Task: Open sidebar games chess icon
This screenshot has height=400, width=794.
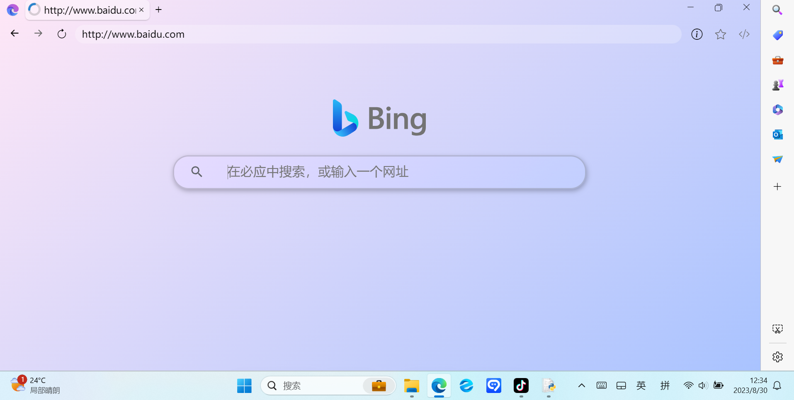Action: 777,85
